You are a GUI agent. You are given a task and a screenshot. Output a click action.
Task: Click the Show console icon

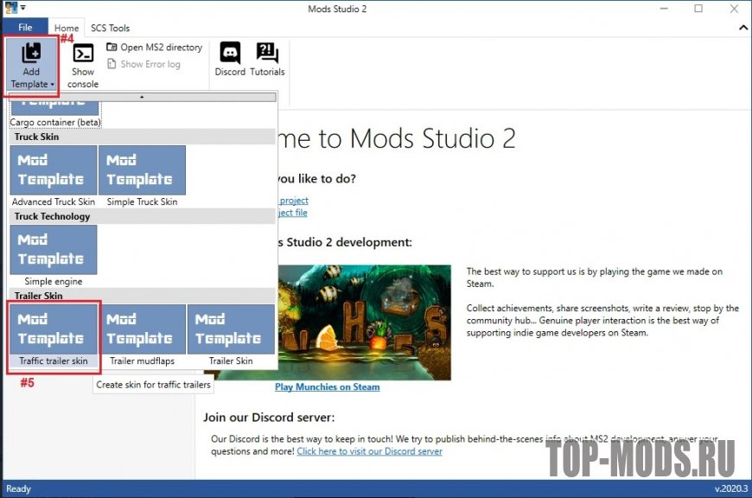83,65
